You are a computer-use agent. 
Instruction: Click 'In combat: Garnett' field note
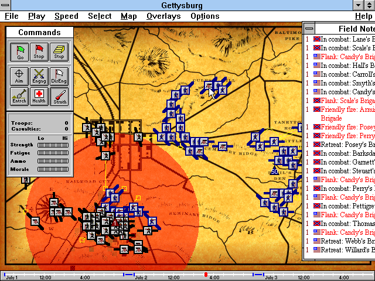pos(340,162)
